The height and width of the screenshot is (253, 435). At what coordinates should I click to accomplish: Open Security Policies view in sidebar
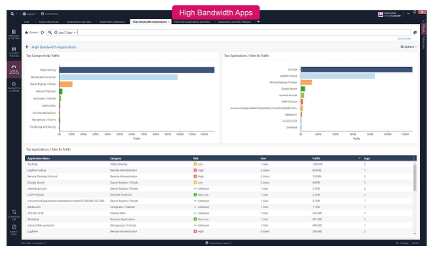[14, 52]
